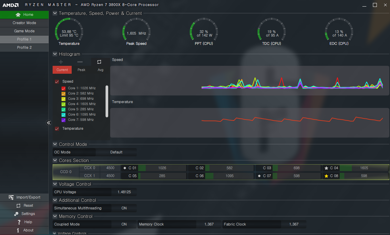Viewport: 390px width, 235px height.
Task: Click the dot marker on C 07
Action: [259, 176]
